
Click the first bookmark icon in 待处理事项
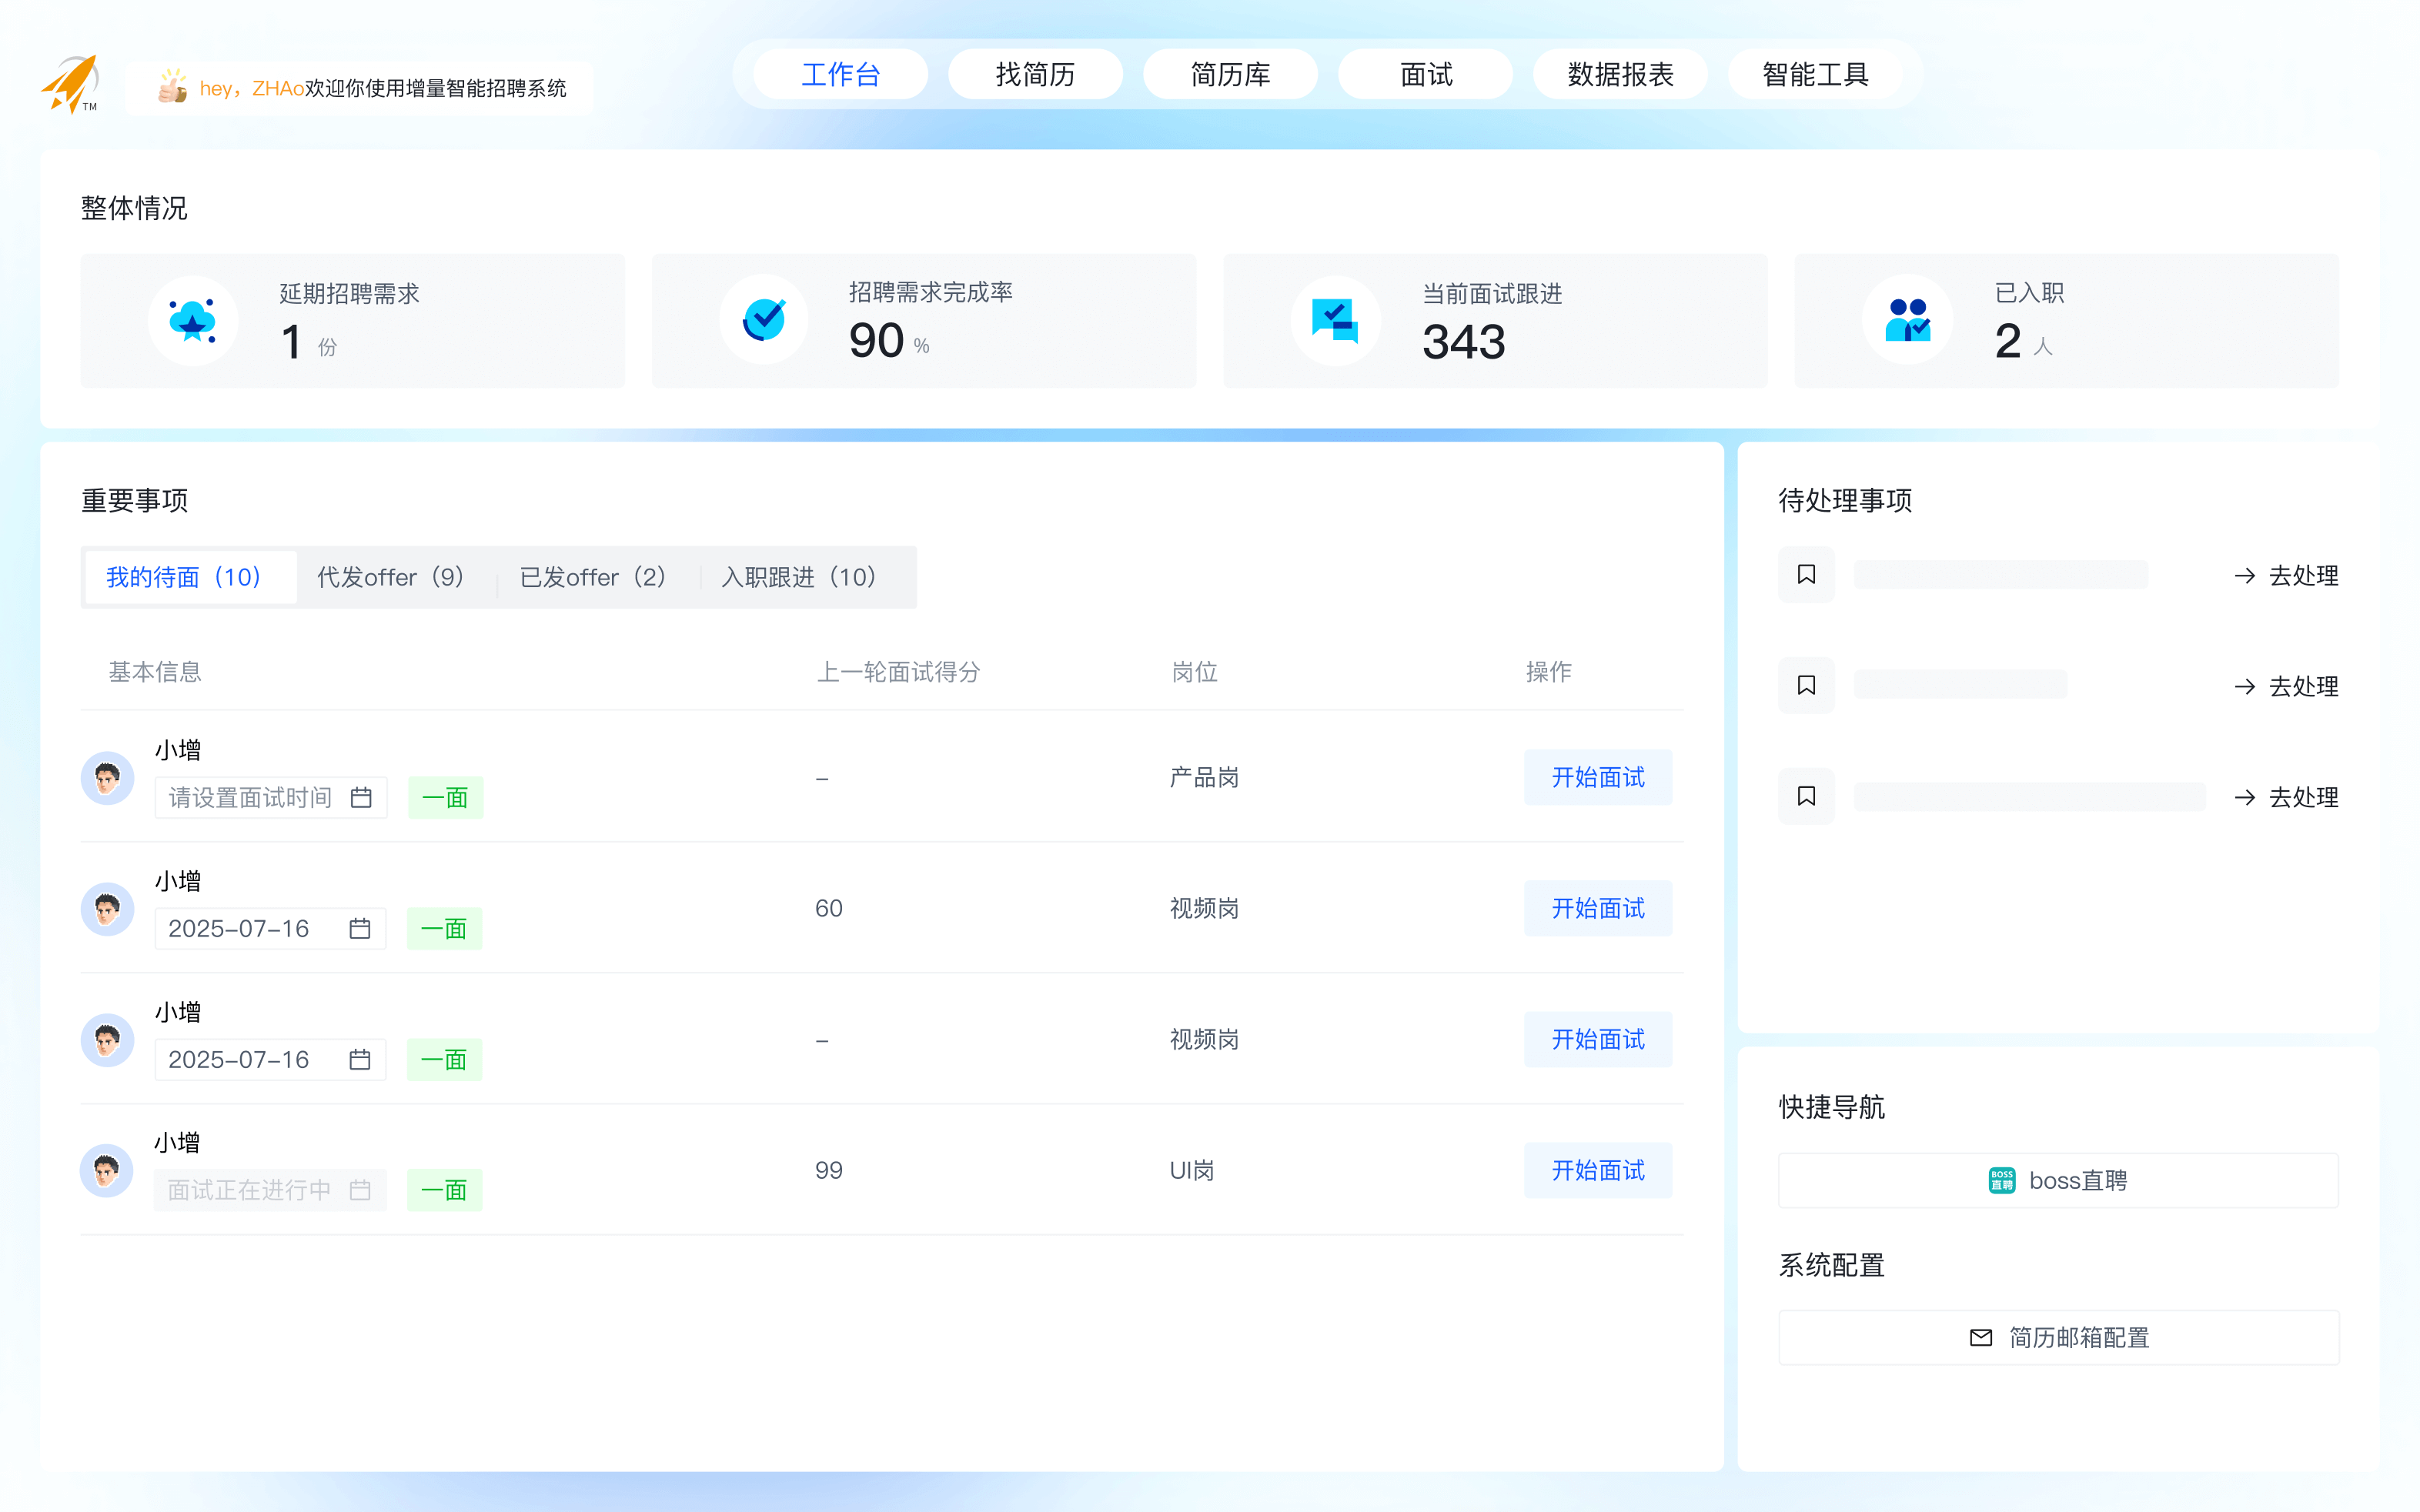tap(1806, 575)
